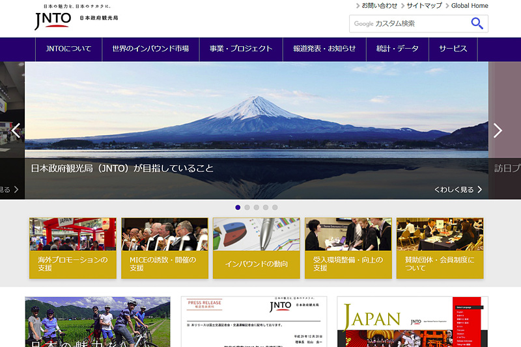Image resolution: width=521 pixels, height=347 pixels.
Task: Open 受入環境整備・向上の支援 card
Action: [348, 248]
